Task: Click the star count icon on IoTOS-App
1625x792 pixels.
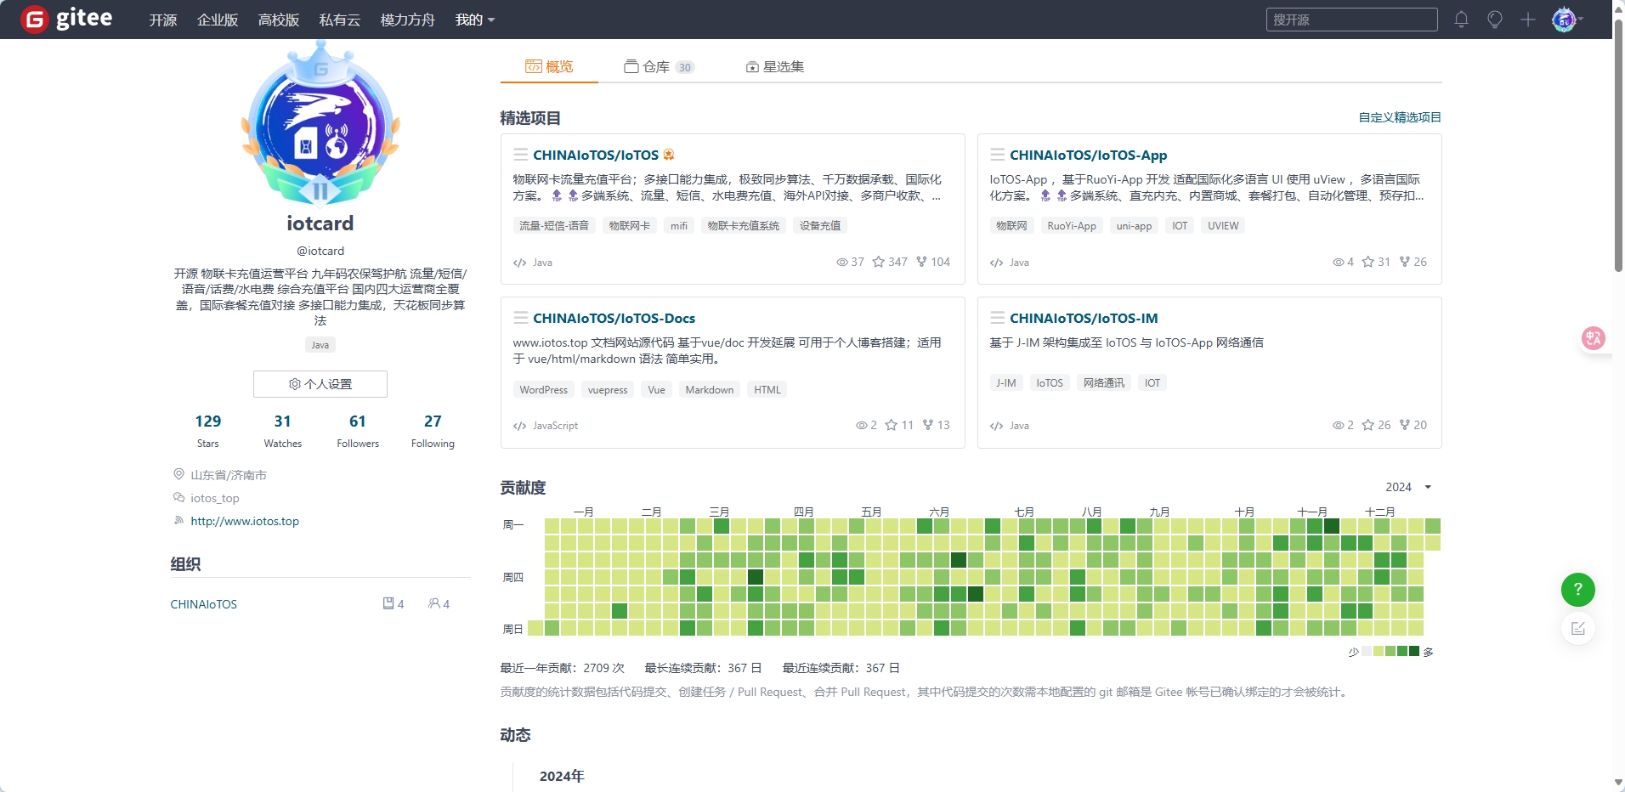Action: click(1367, 262)
